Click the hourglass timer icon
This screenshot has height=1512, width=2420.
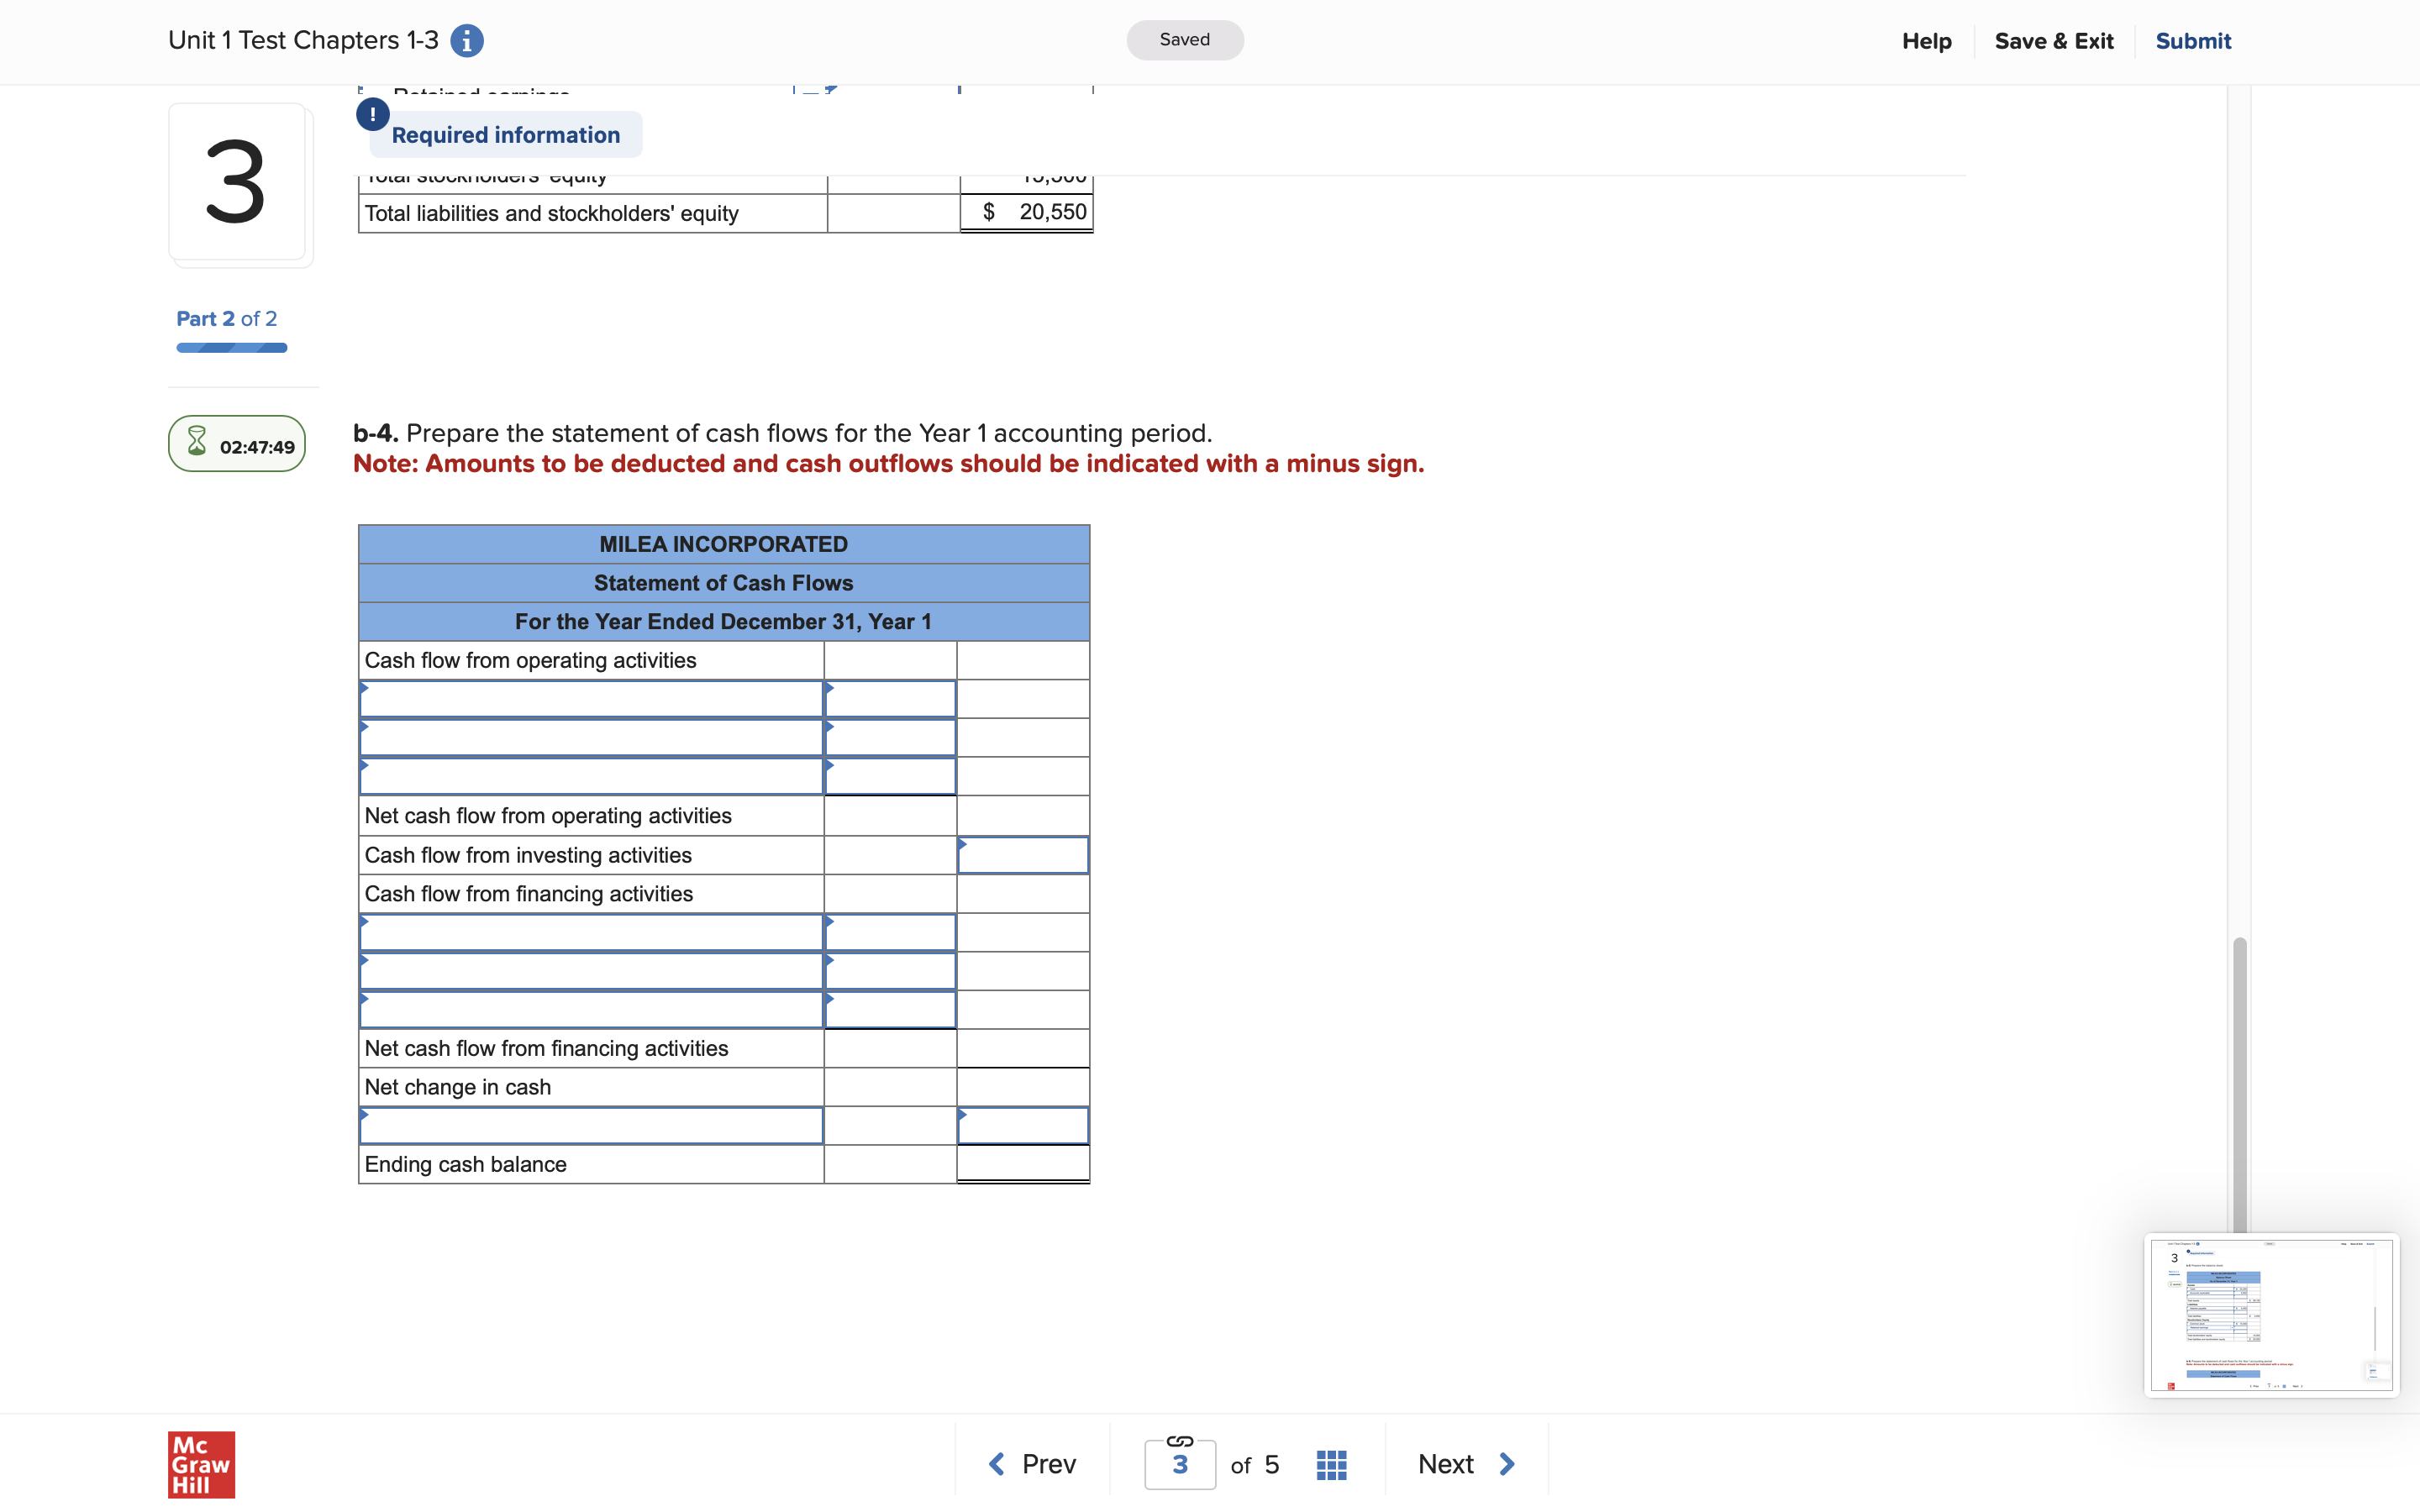coord(196,442)
